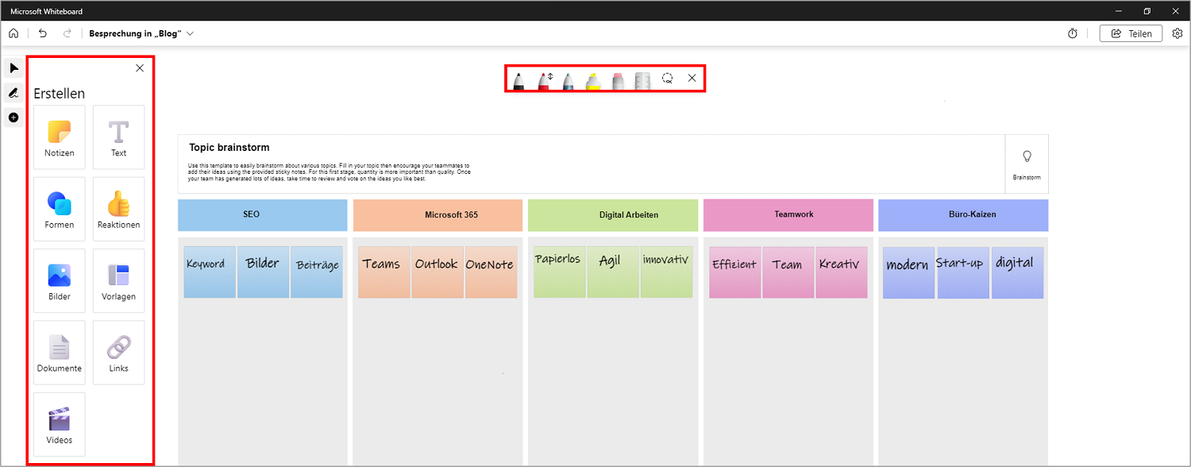The width and height of the screenshot is (1191, 467).
Task: Select the pink eraser tool
Action: (619, 80)
